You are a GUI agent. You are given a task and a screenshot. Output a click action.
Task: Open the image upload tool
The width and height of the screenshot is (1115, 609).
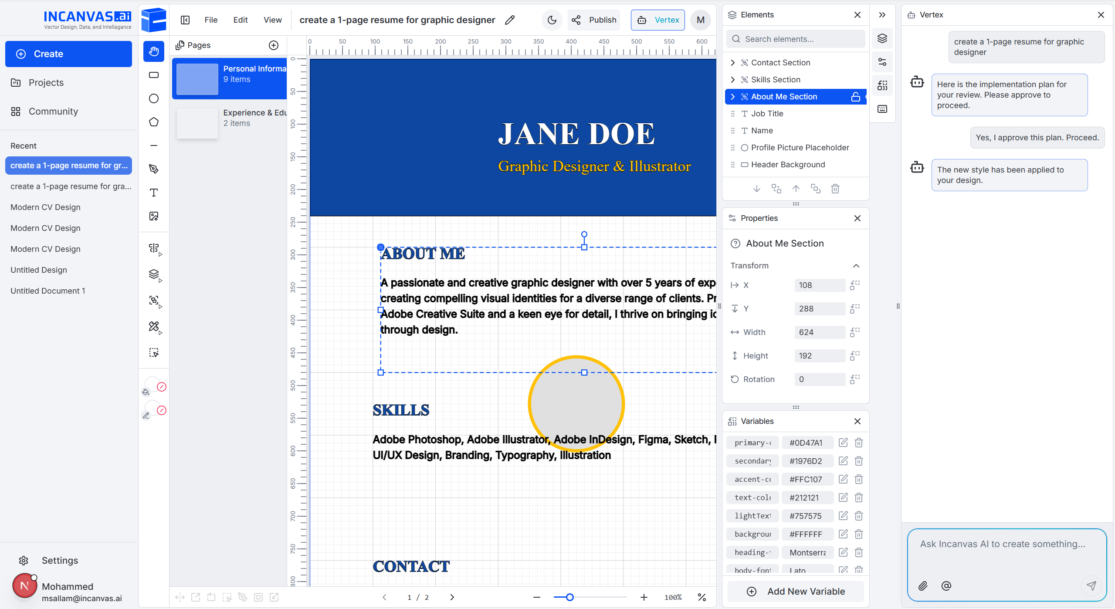tap(153, 216)
